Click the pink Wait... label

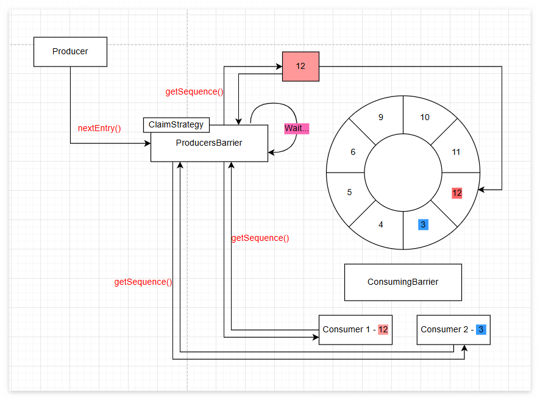tap(297, 128)
